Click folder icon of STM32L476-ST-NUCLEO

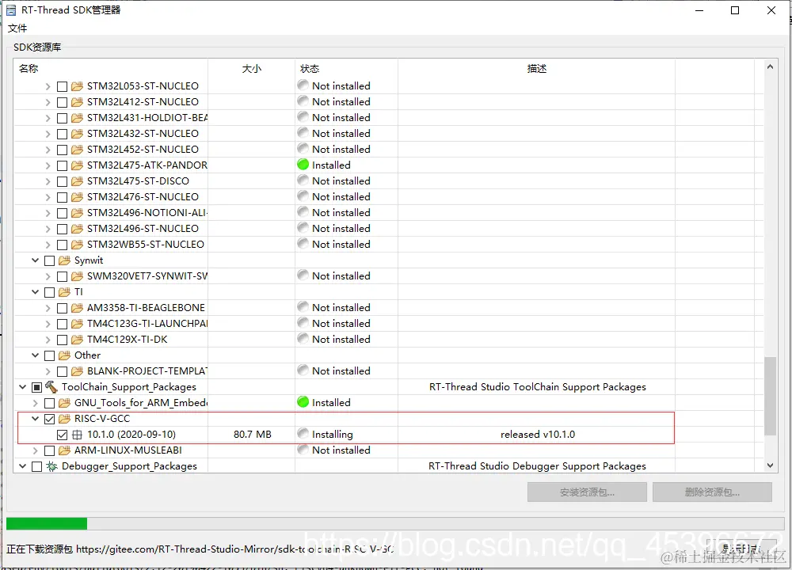pyautogui.click(x=77, y=197)
